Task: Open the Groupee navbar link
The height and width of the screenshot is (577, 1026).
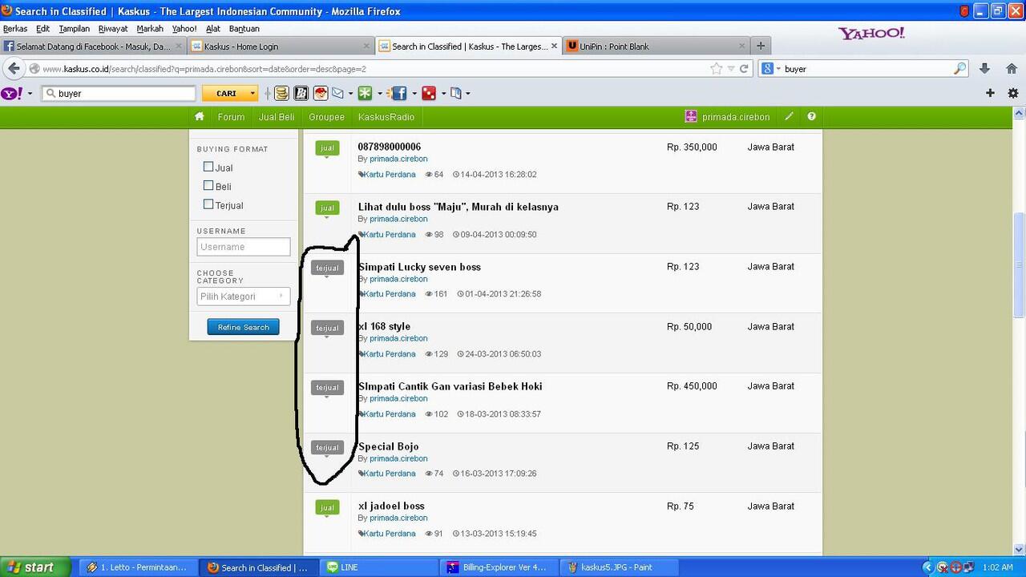Action: 326,117
